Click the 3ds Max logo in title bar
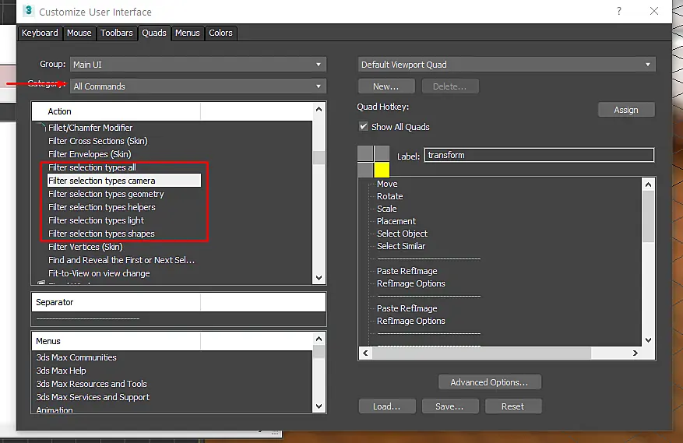 [28, 11]
